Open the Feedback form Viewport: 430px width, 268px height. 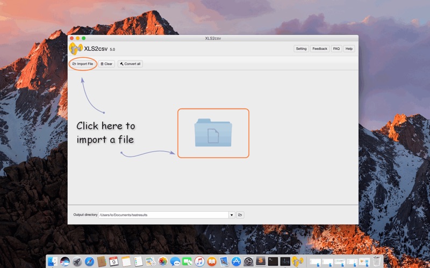pos(320,49)
